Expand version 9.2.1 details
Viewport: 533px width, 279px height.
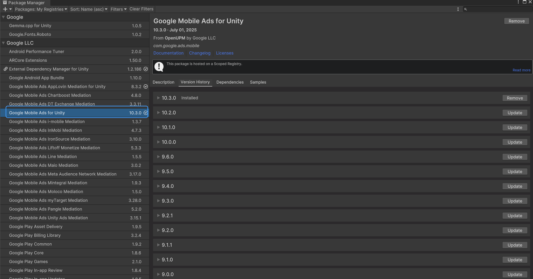coord(159,216)
